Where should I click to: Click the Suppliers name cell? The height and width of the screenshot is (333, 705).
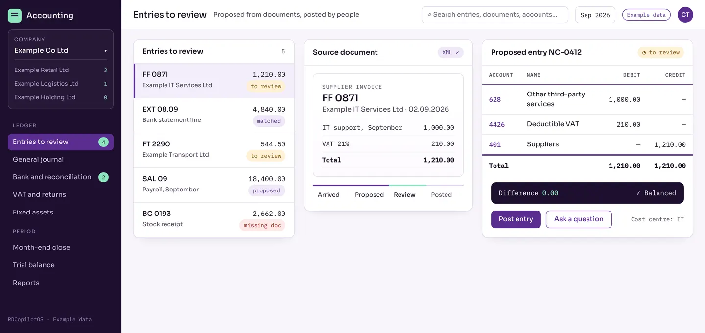(x=542, y=144)
